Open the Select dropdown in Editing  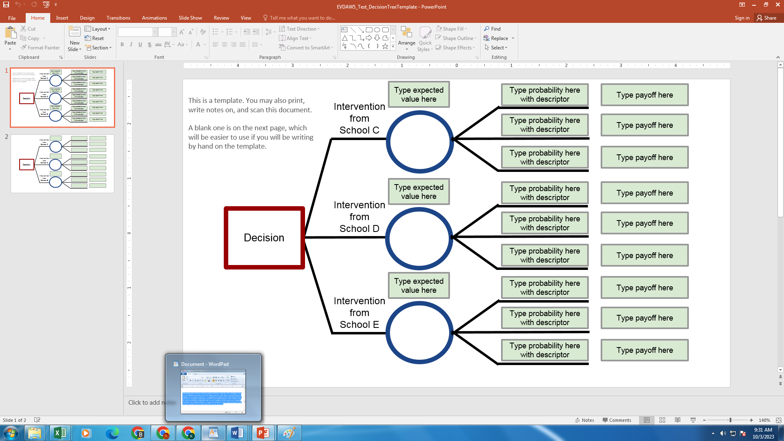[497, 47]
